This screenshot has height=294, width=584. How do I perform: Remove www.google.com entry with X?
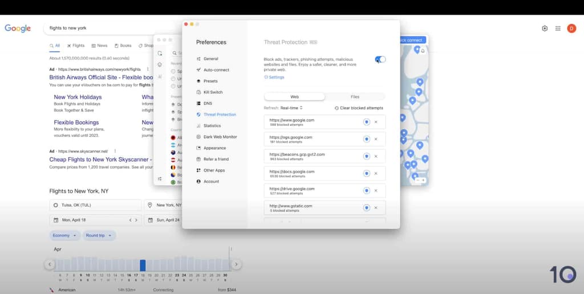(376, 122)
